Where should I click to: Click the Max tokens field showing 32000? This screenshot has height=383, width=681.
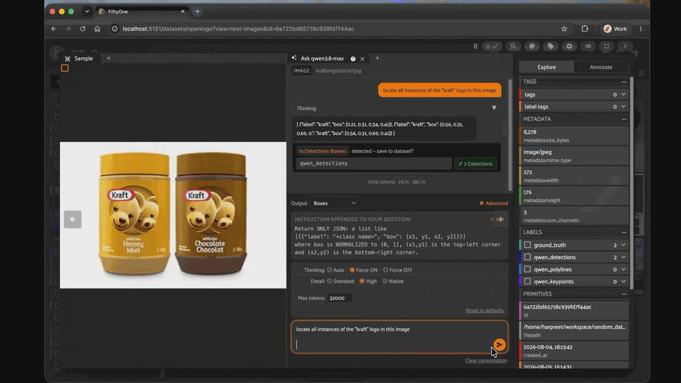[x=340, y=298]
